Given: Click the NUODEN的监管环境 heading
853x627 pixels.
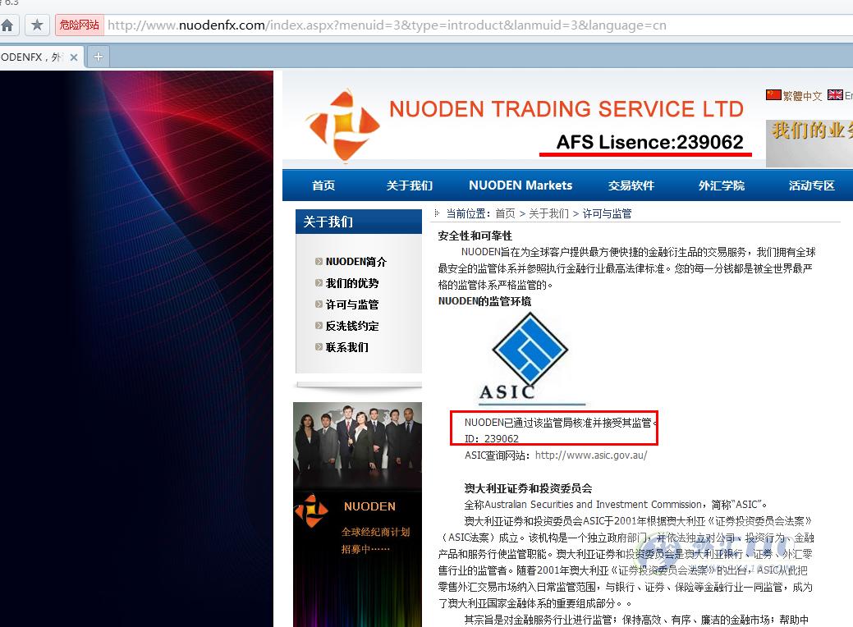Looking at the screenshot, I should 484,301.
